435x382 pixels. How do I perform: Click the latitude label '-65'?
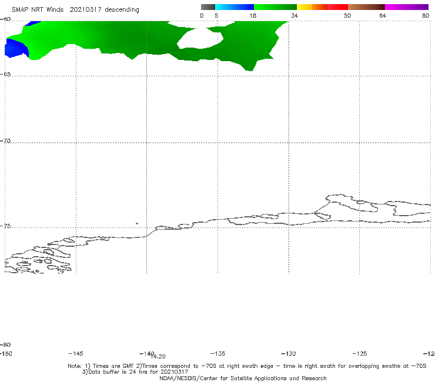tap(5, 75)
